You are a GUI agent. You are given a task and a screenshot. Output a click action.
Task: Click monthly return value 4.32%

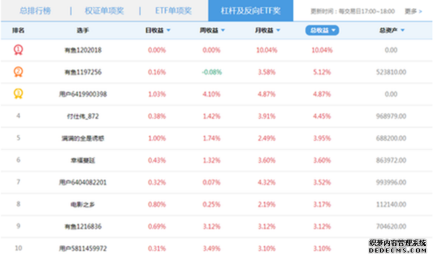[x=267, y=182]
